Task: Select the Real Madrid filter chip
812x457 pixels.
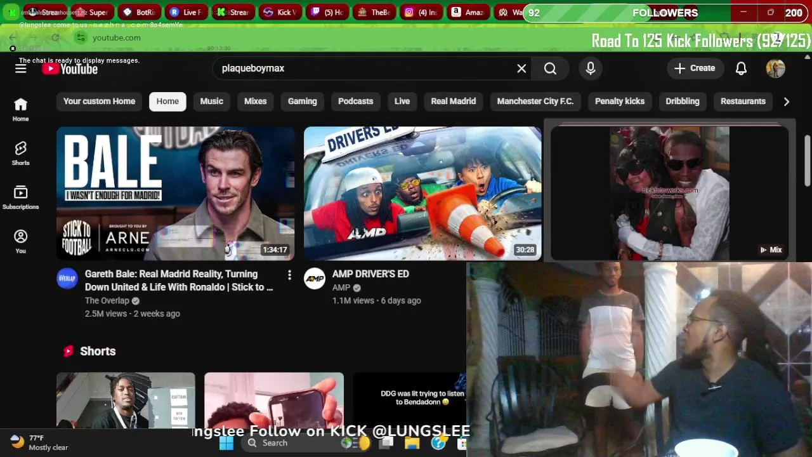Action: coord(454,102)
